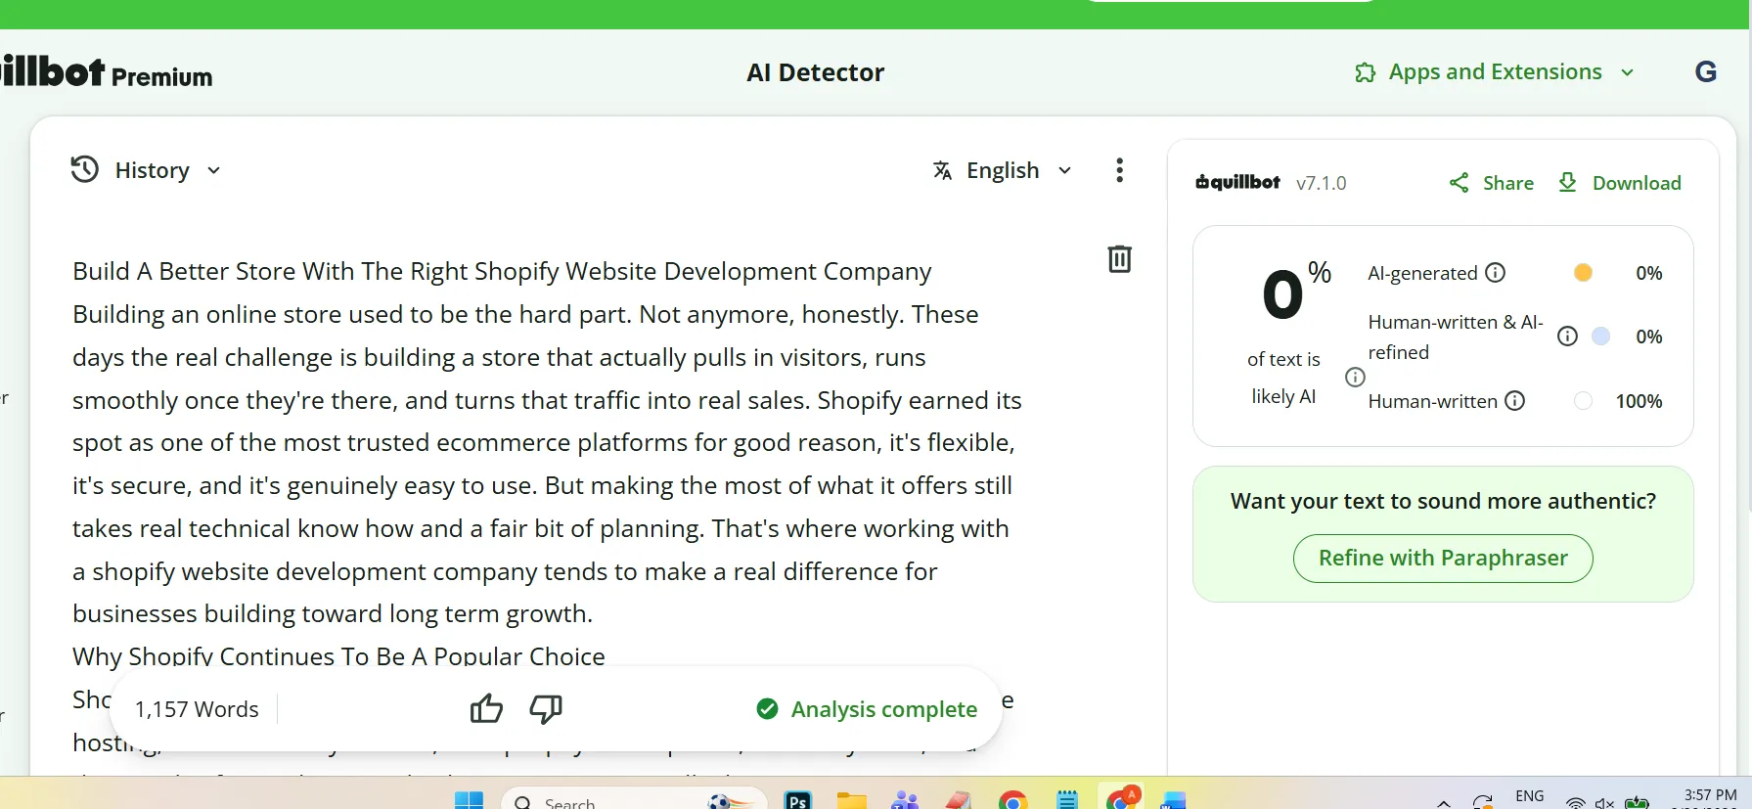This screenshot has width=1752, height=809.
Task: Click the ENG language indicator
Action: coord(1529,796)
